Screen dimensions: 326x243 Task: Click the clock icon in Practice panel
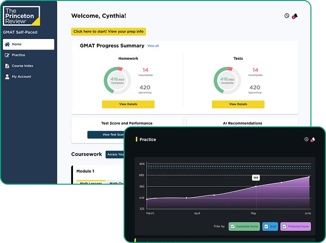307,139
